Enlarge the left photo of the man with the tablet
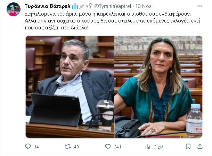 click(x=70, y=87)
